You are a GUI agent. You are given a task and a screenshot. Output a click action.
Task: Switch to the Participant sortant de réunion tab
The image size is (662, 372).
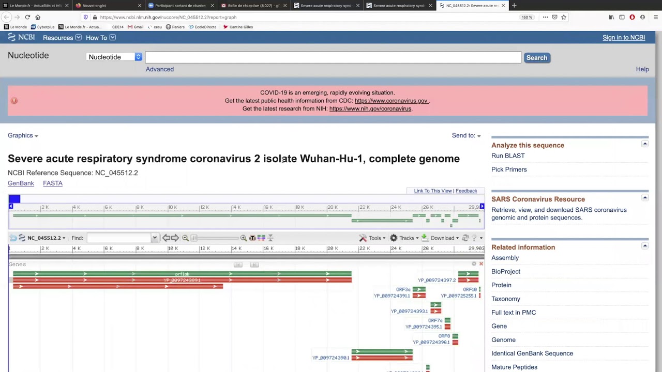[180, 6]
